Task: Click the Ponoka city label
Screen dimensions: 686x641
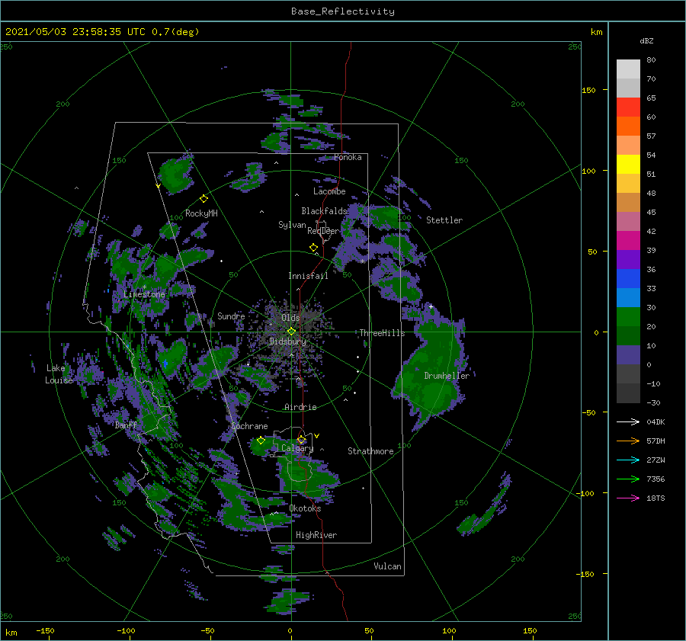Action: [x=348, y=158]
